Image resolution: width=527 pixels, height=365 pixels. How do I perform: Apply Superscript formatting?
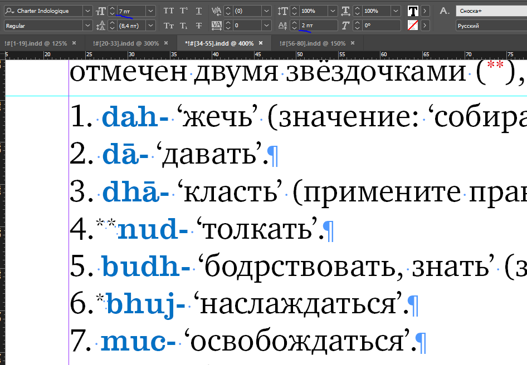[184, 11]
